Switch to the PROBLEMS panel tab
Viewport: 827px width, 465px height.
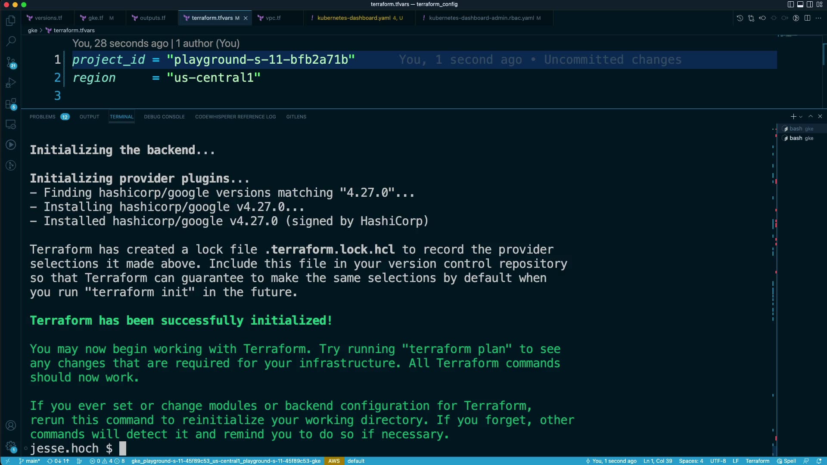pyautogui.click(x=43, y=117)
